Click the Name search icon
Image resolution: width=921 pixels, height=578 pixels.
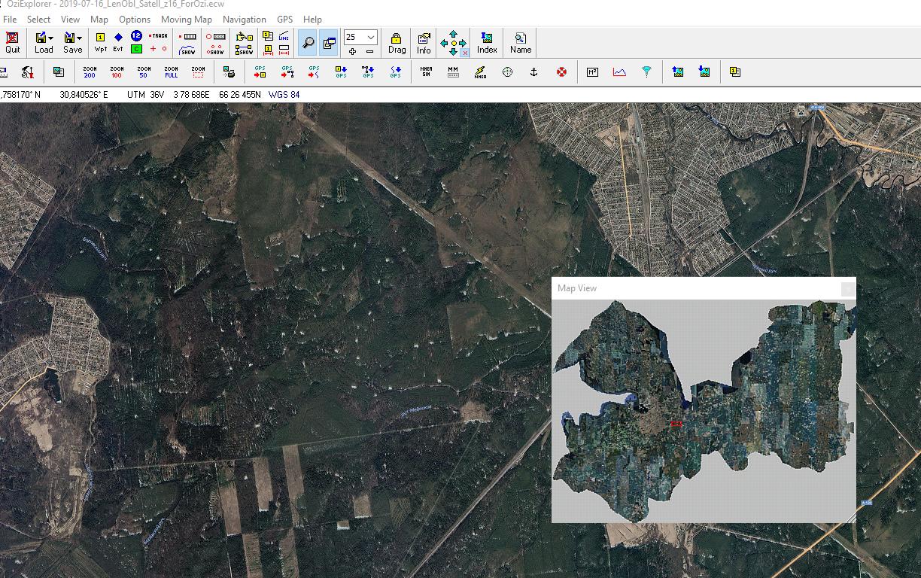coord(520,42)
